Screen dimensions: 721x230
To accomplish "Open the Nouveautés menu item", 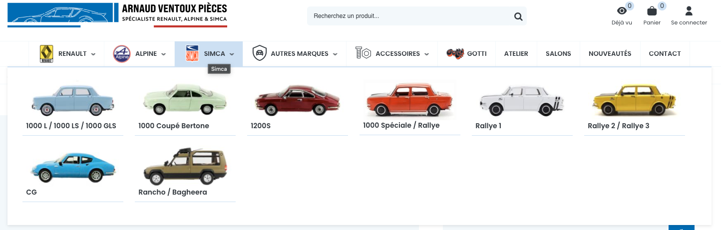I will [x=610, y=54].
